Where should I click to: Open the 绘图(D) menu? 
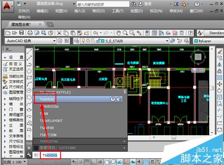(x=137, y=11)
